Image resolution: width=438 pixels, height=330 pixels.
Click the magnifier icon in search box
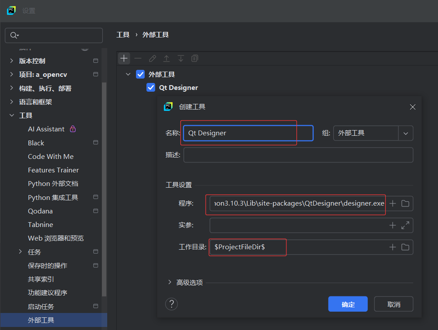[14, 35]
